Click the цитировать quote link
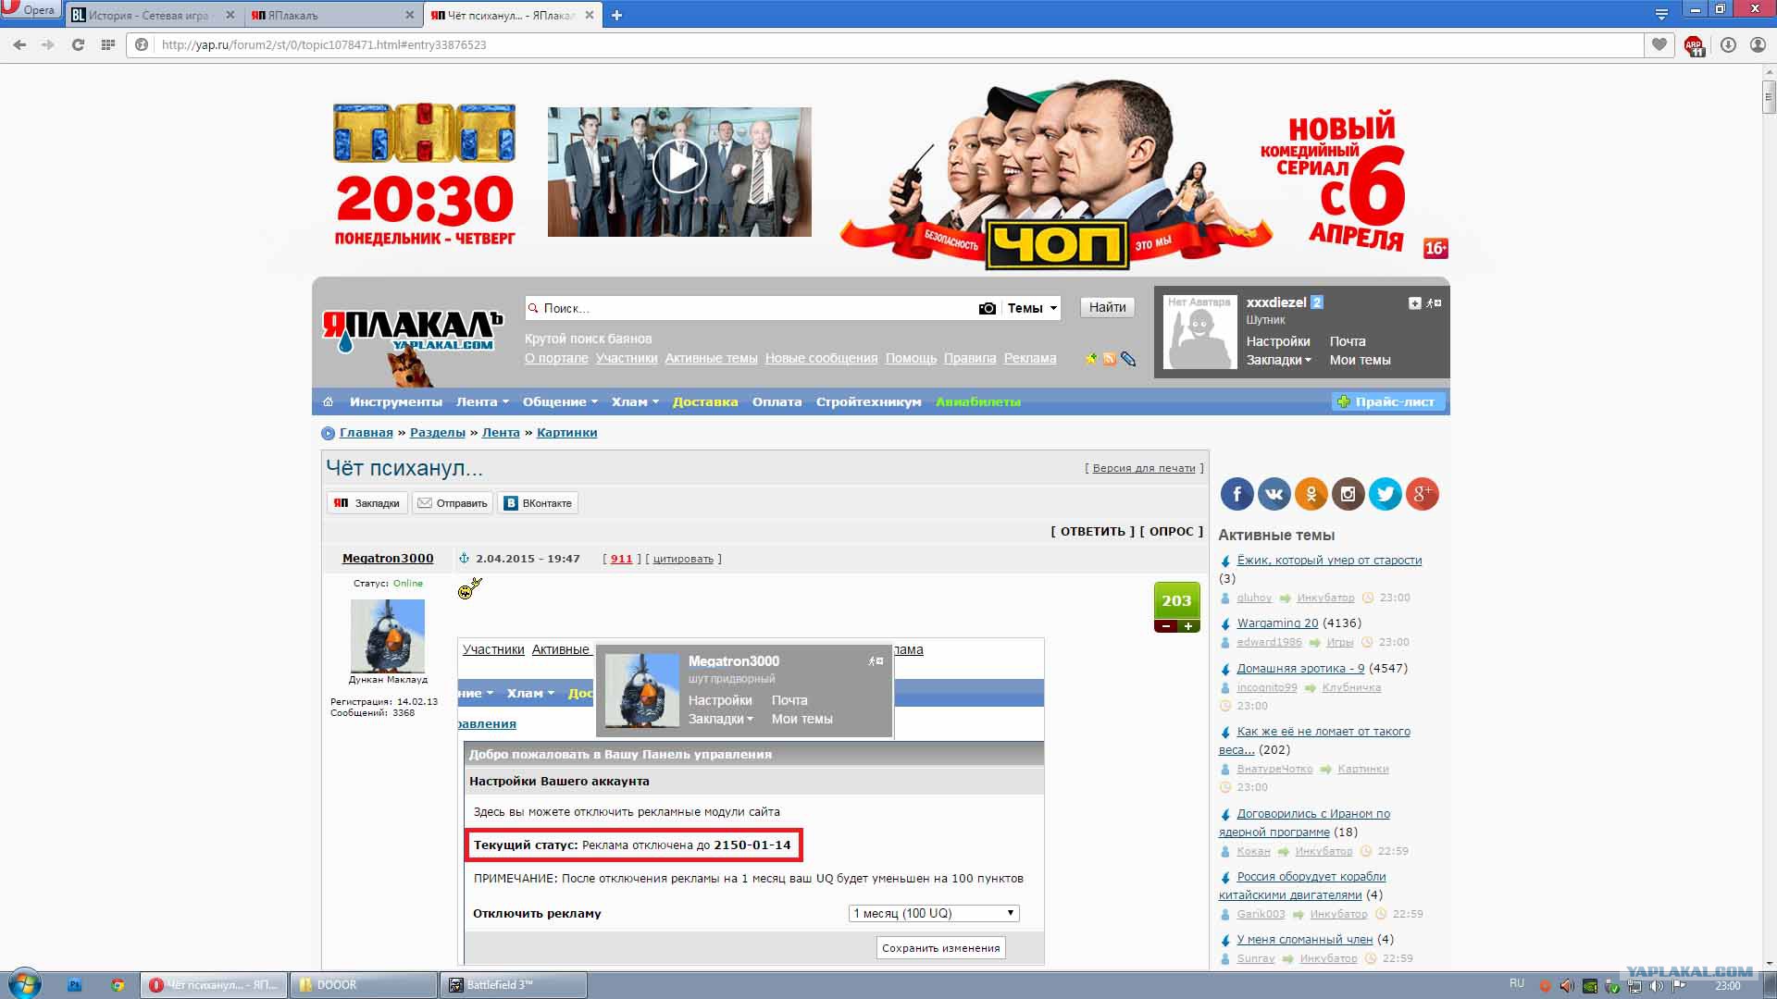The image size is (1777, 999). tap(683, 560)
